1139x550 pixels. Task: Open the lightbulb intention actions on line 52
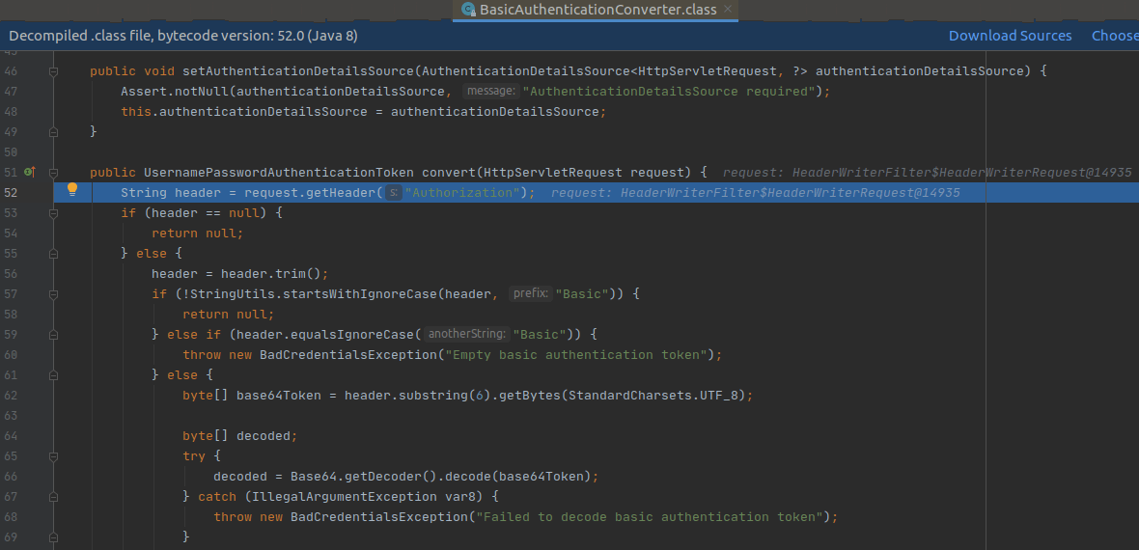(72, 189)
